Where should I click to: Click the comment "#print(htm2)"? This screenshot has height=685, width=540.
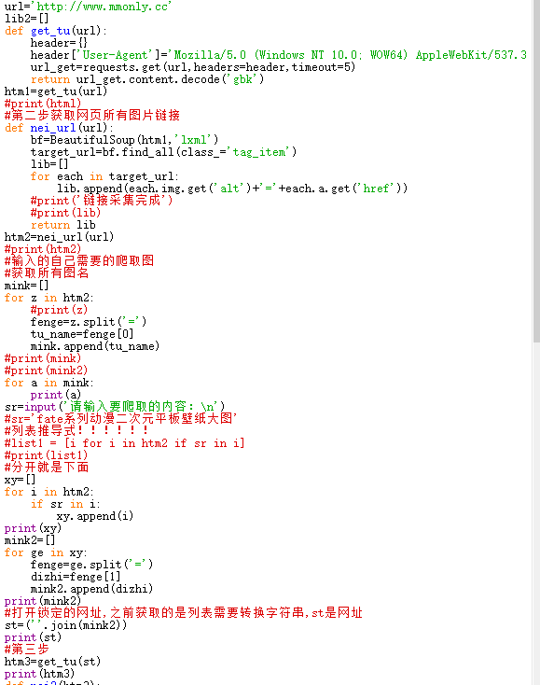[43, 249]
